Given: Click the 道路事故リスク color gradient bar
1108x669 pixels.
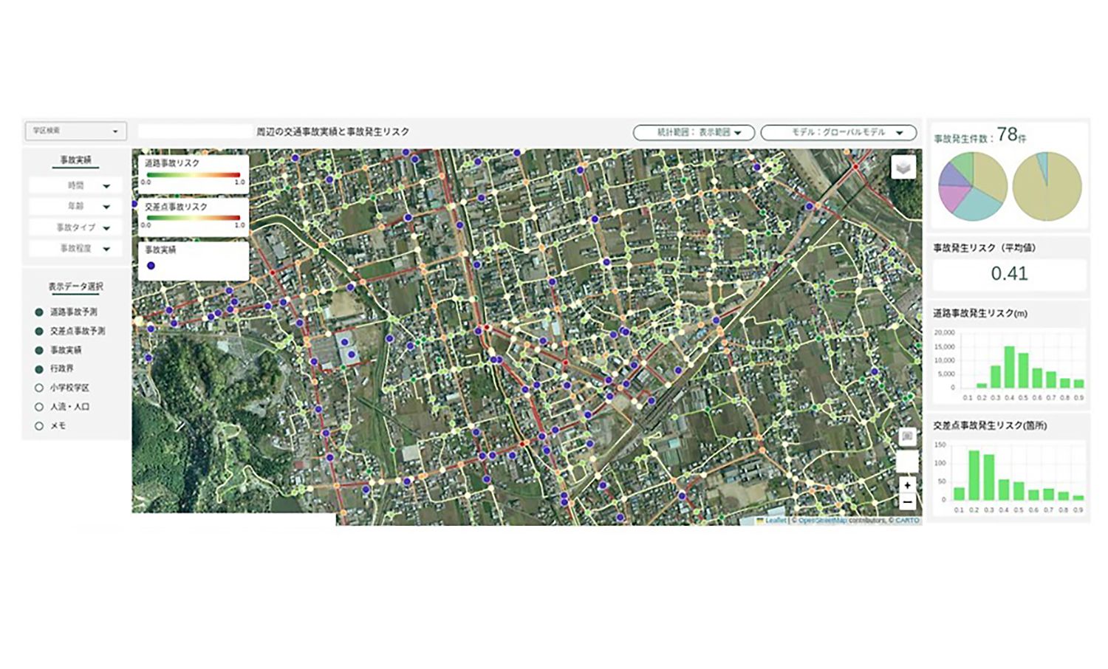Looking at the screenshot, I should tap(193, 175).
